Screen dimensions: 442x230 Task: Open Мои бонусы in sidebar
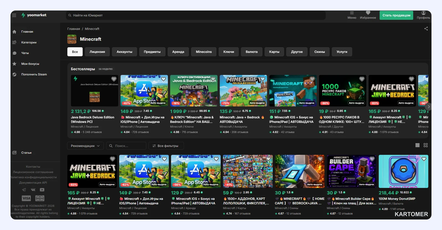click(x=30, y=64)
